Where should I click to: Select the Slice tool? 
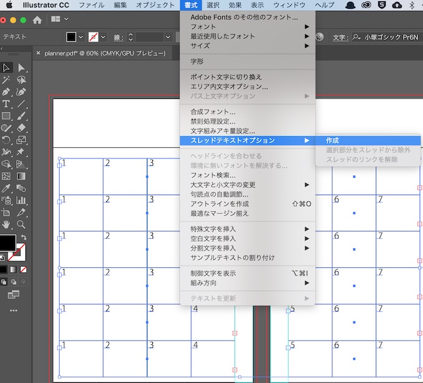pos(22,212)
